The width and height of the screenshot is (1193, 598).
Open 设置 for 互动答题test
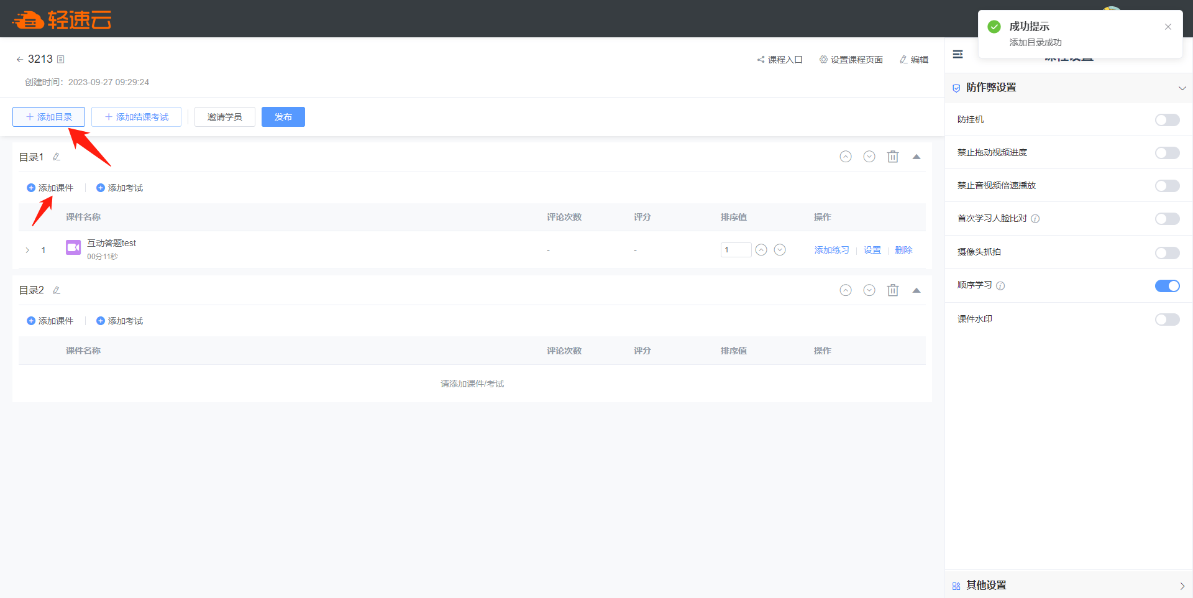[872, 250]
